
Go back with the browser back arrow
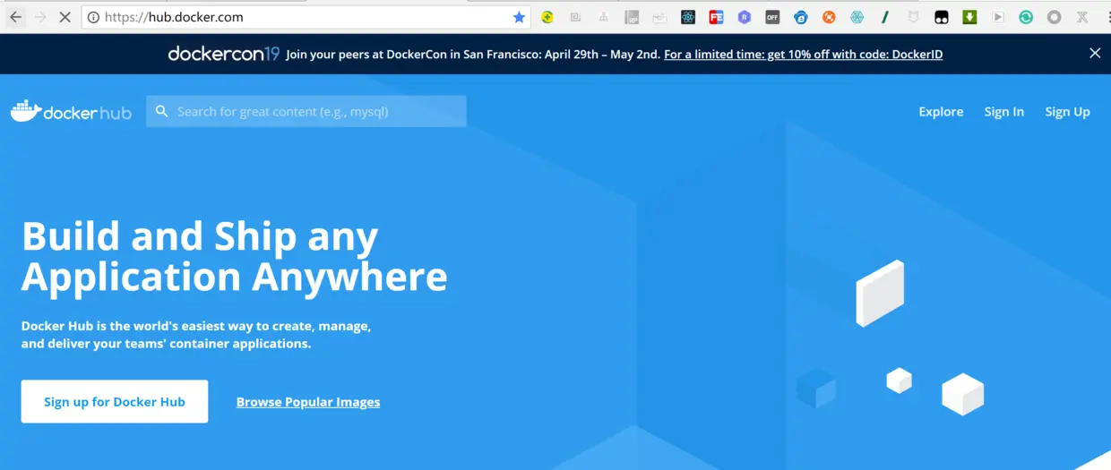coord(15,17)
